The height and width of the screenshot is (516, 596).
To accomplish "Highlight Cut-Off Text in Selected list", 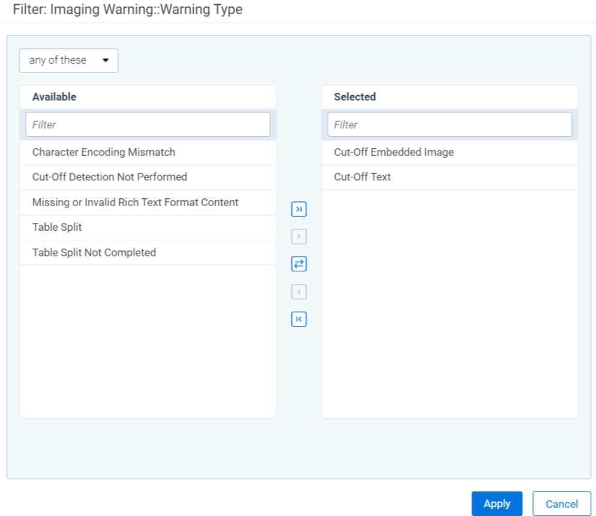I will click(x=450, y=177).
